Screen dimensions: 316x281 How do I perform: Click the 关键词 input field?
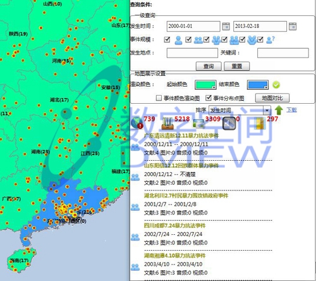283,53
